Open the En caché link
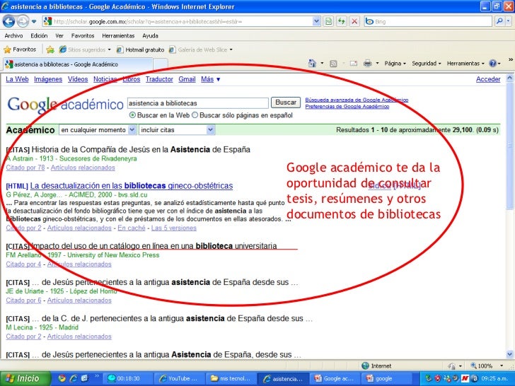 pyautogui.click(x=132, y=228)
